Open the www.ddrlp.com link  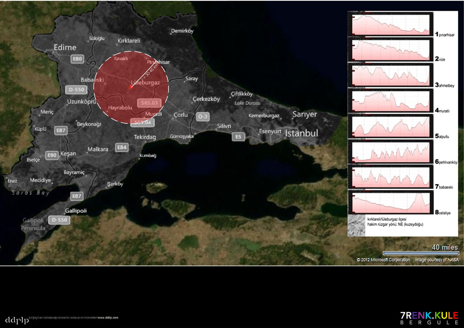click(108, 318)
